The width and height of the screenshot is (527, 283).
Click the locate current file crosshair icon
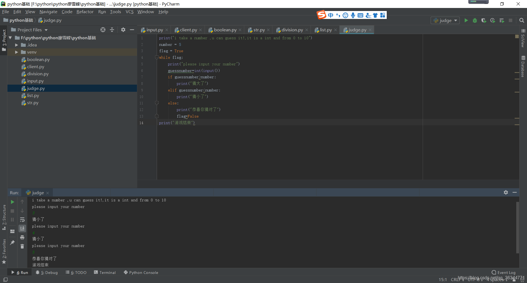click(x=103, y=30)
